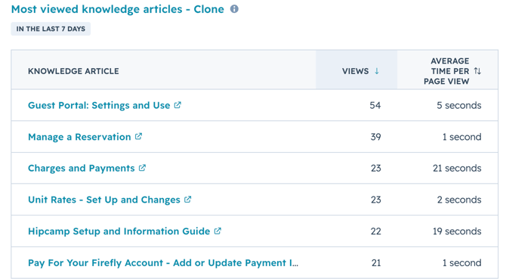Screen dimensions: 506x279
Task: Open external link icon for Hipcamp Setup guide
Action: point(218,231)
